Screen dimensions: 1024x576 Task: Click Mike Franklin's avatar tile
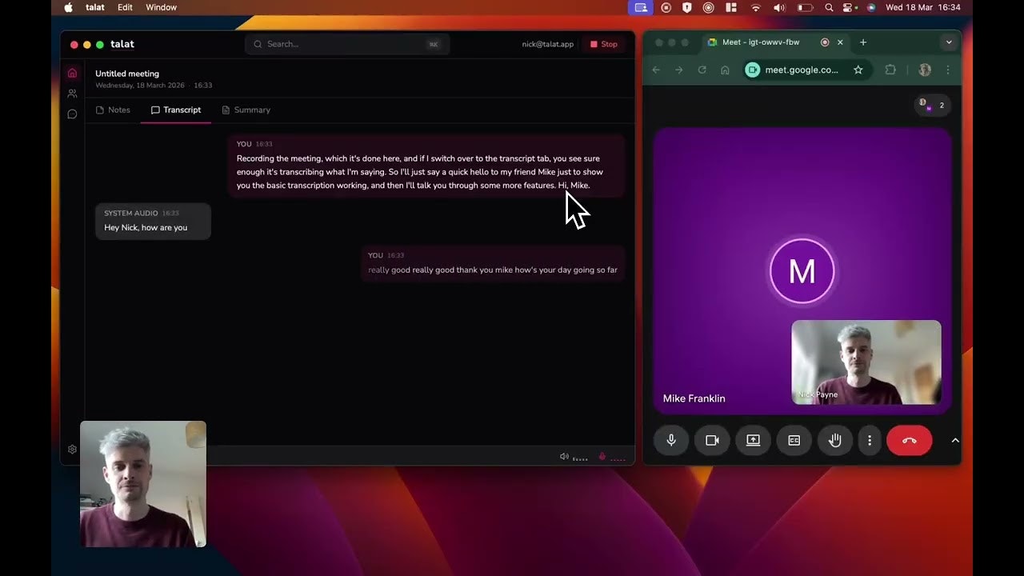[x=802, y=271]
